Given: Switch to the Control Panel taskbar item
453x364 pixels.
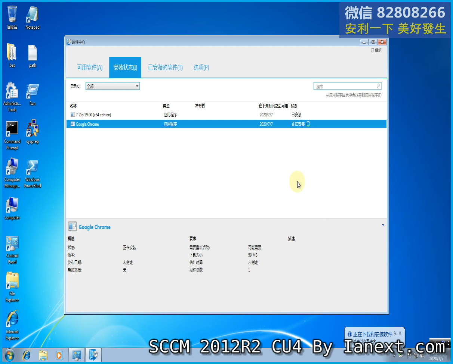Looking at the screenshot, I should [77, 355].
